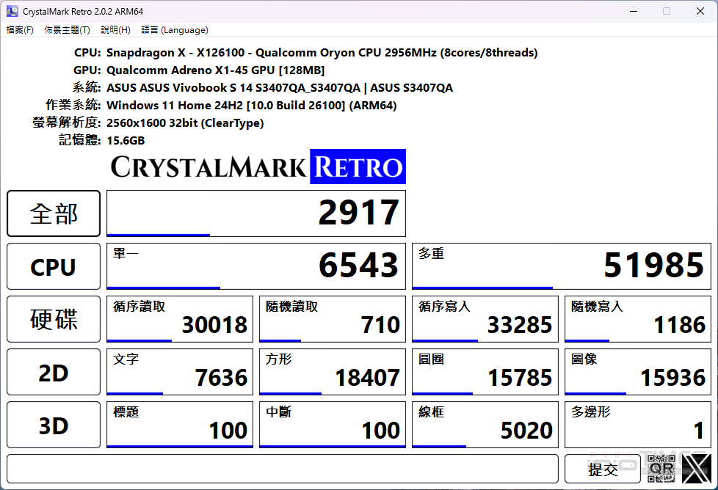Viewport: 718px width, 490px height.
Task: Click the 提交 submit button
Action: 603,469
